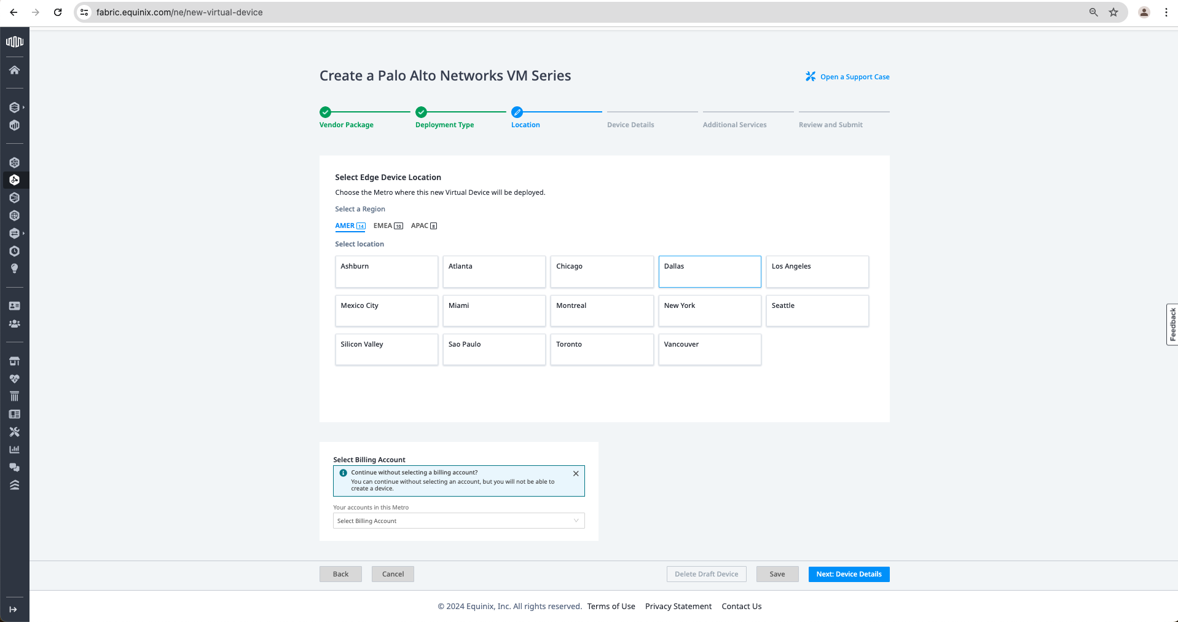Expand the sidebar with arrow icon
1178x622 pixels.
[14, 609]
